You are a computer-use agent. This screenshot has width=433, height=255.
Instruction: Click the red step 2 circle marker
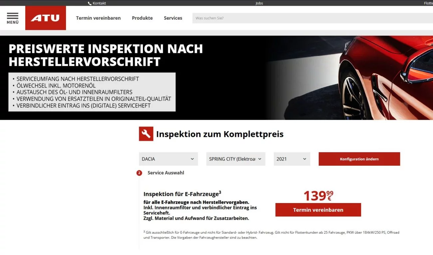139,173
